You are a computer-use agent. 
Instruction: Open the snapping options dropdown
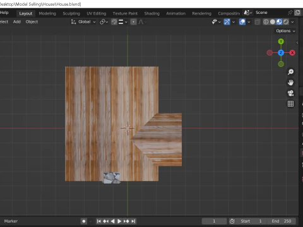pos(123,22)
